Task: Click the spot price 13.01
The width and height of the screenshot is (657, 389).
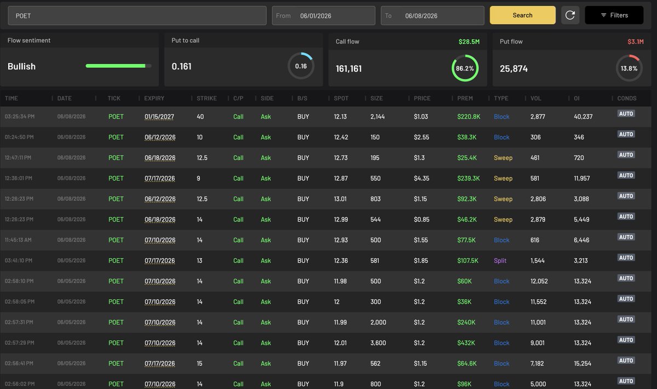Action: 341,199
